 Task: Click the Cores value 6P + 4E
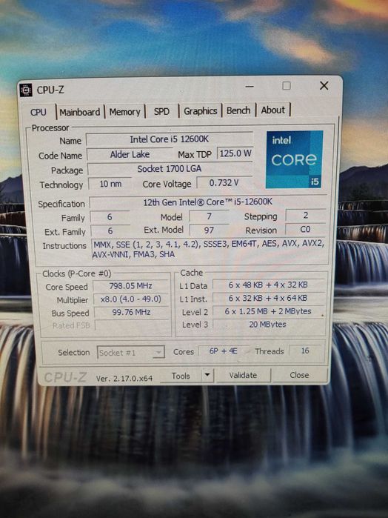coord(223,351)
